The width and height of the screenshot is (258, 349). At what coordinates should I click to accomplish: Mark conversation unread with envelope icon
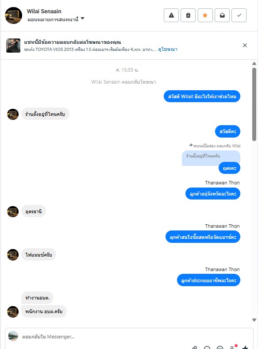tap(222, 15)
